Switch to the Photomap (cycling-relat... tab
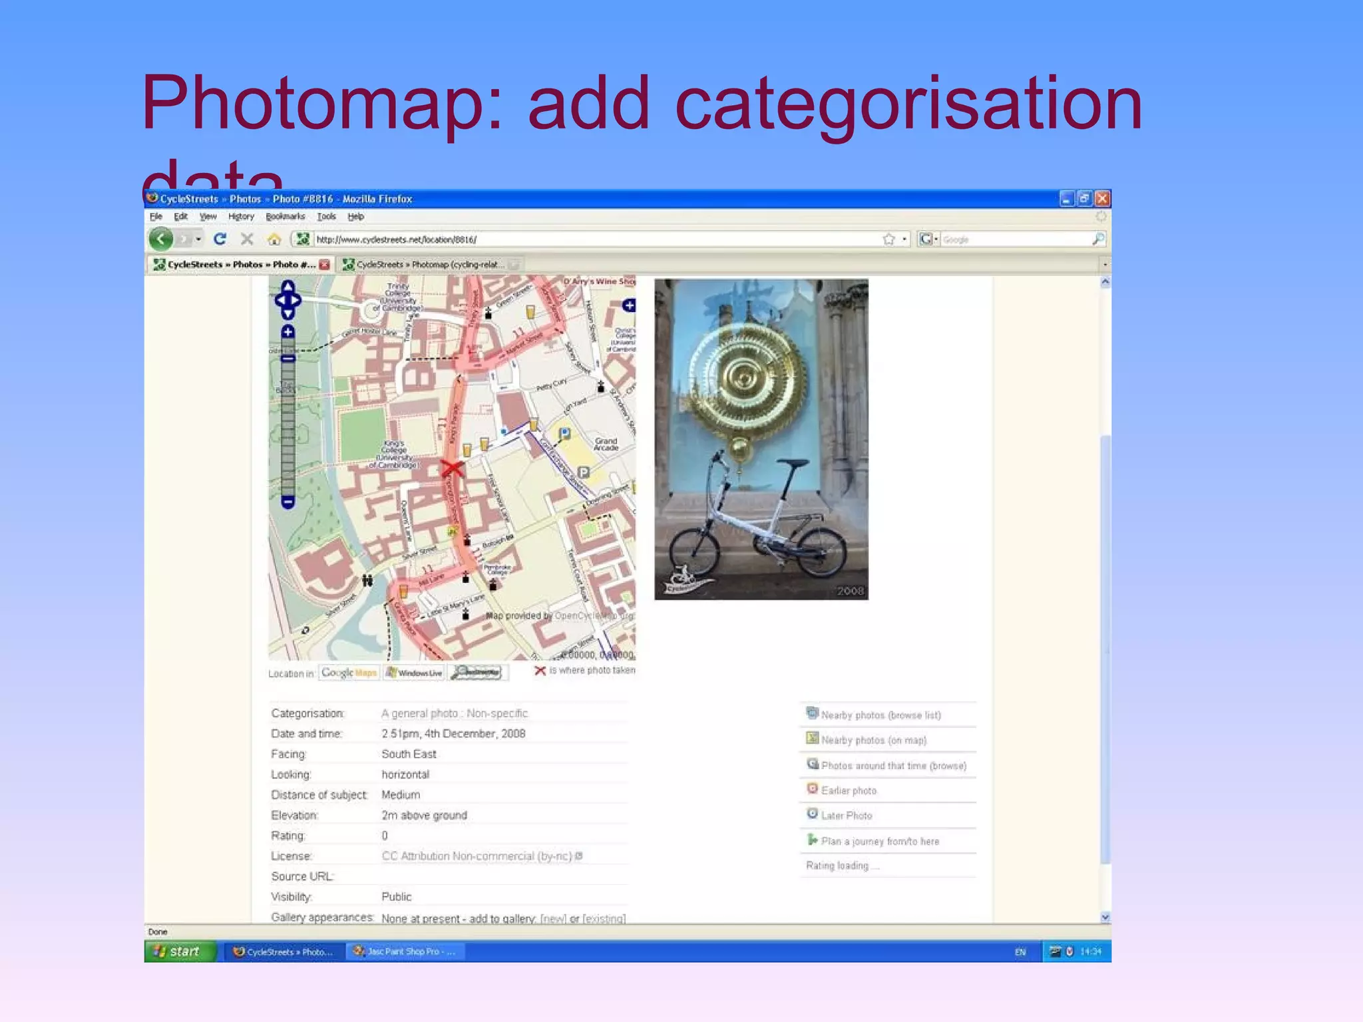Viewport: 1363px width, 1022px height. point(430,264)
